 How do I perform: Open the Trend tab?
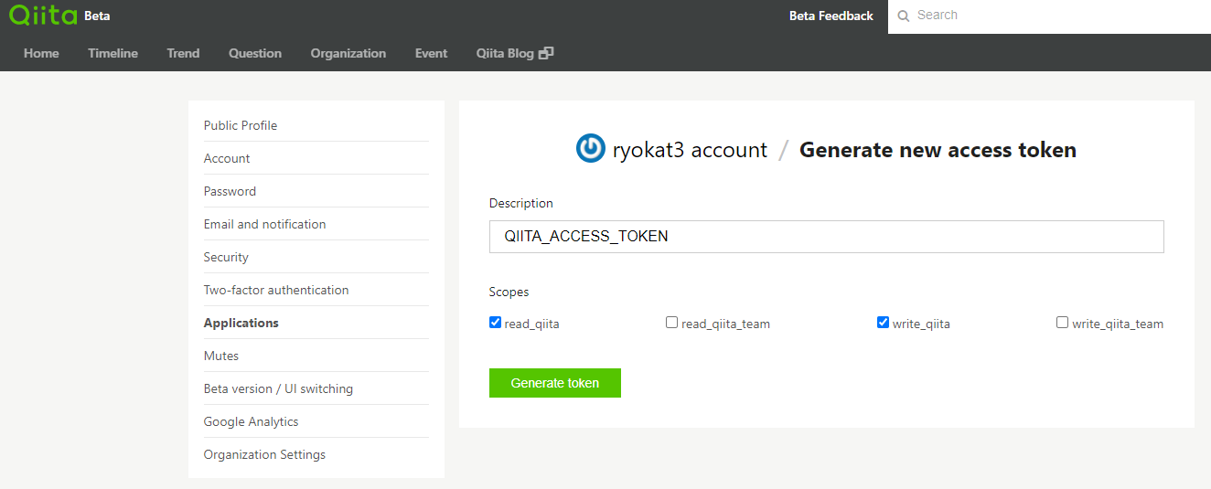pos(183,53)
